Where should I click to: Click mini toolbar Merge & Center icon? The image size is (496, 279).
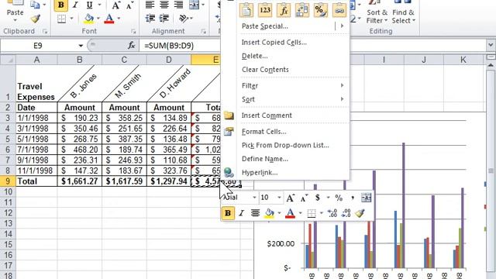point(367,198)
